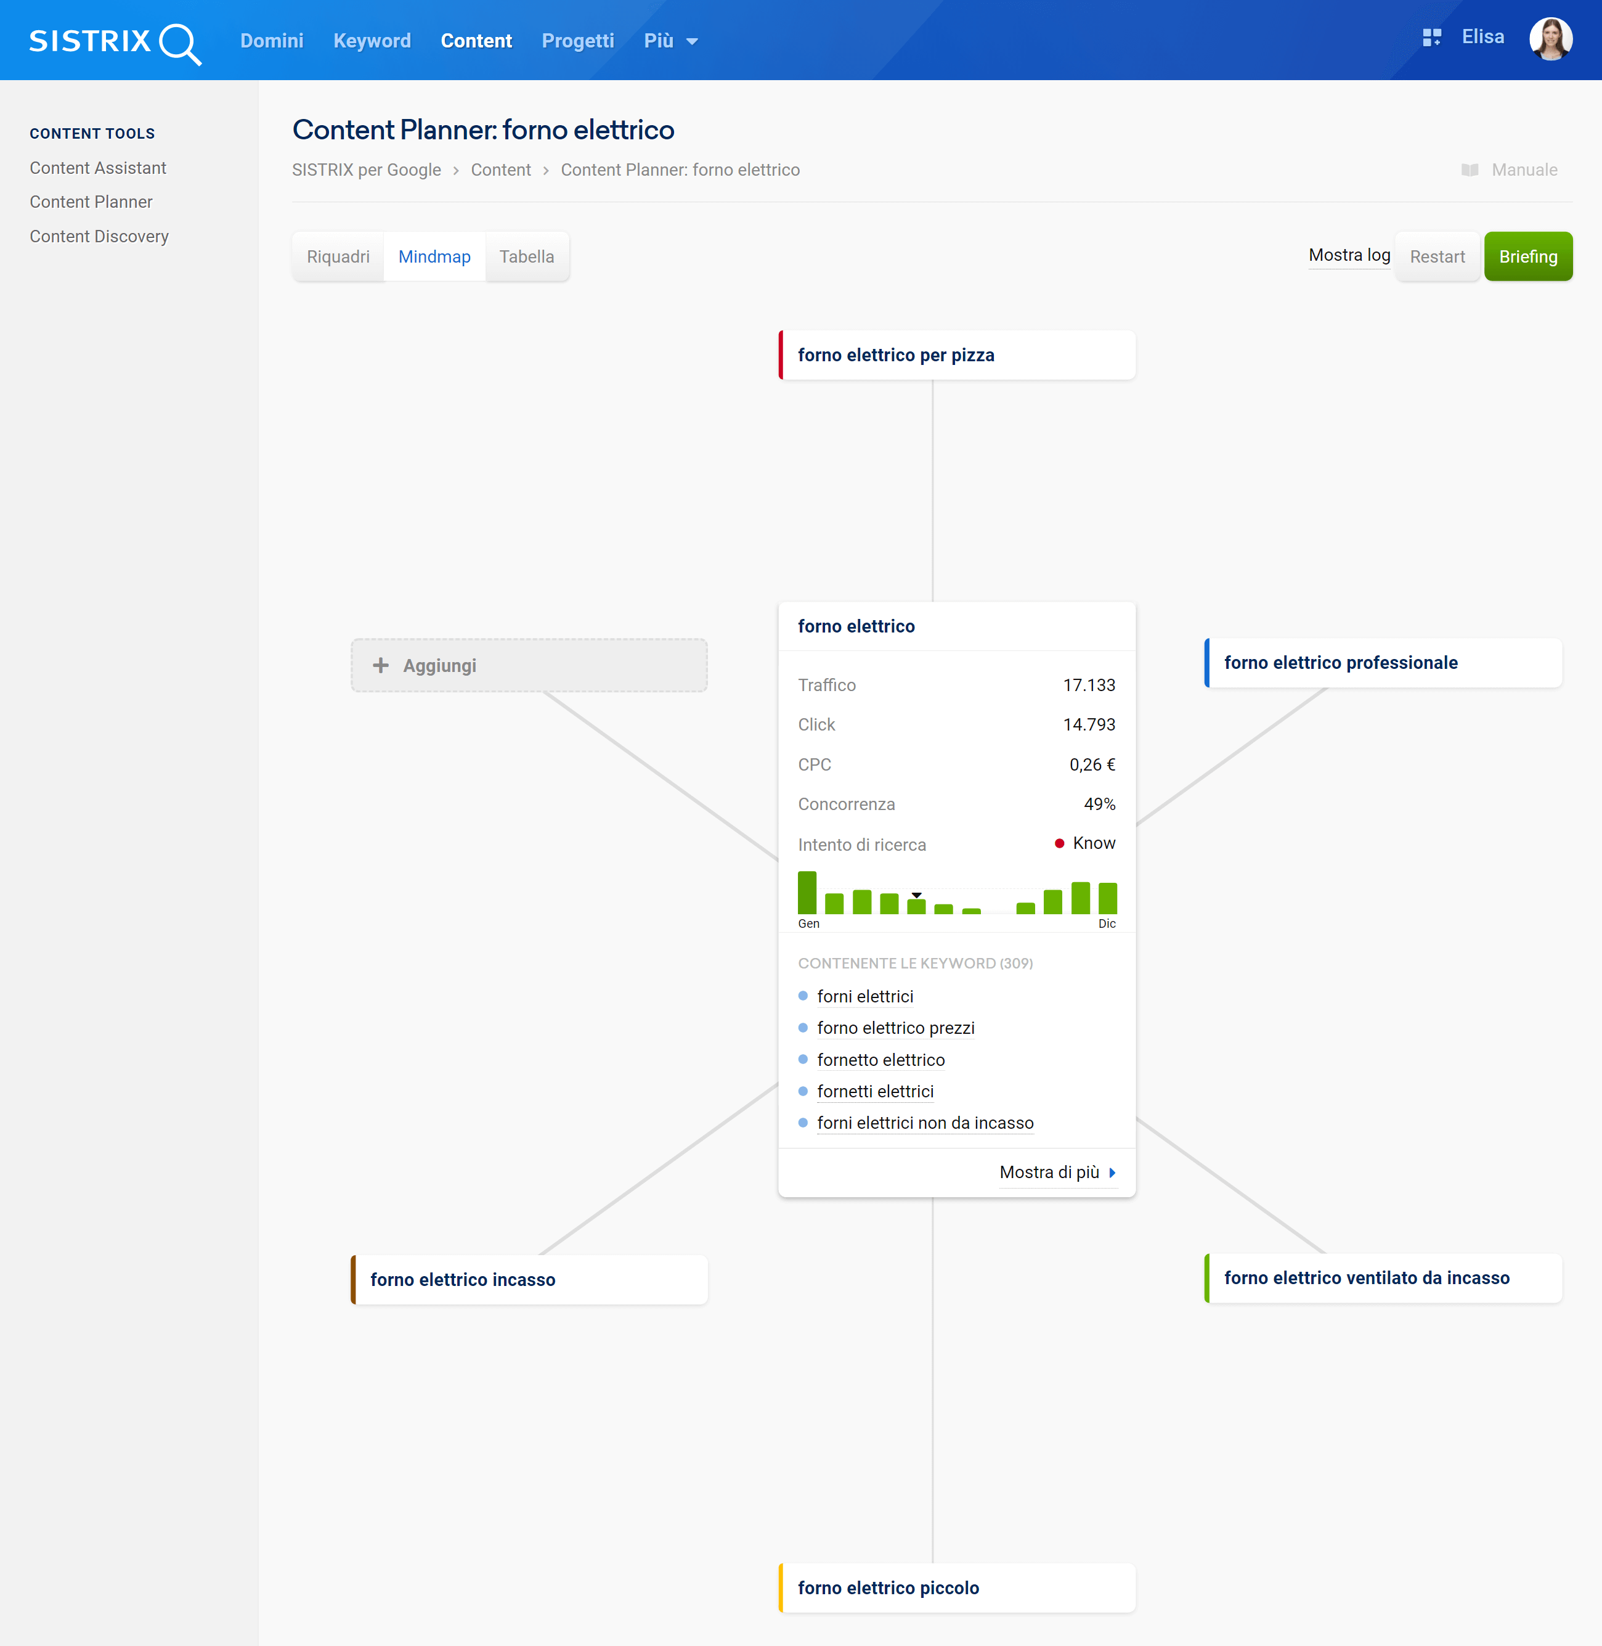Open the forno elettrico prezzi keyword link
Viewport: 1602px width, 1646px height.
click(x=895, y=1028)
